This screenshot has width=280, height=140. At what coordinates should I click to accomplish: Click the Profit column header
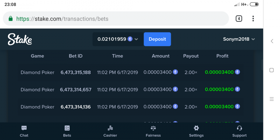(222, 56)
